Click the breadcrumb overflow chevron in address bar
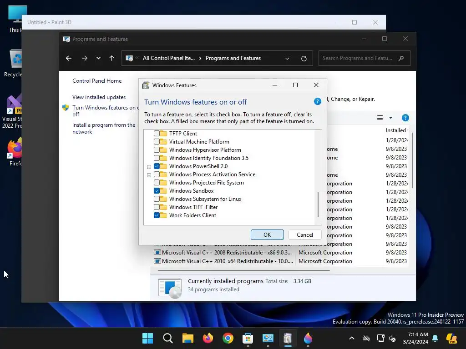Screen dimensions: 466x349 137,58
